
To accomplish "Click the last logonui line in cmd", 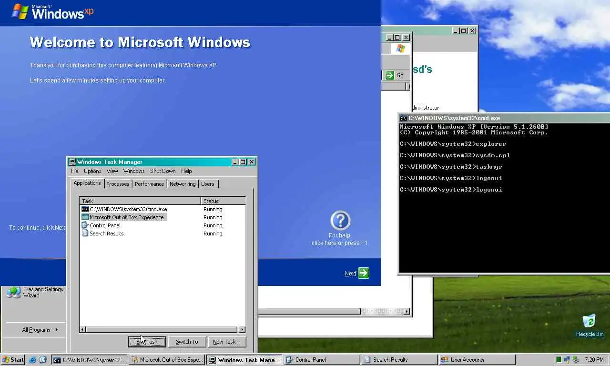I will click(451, 190).
